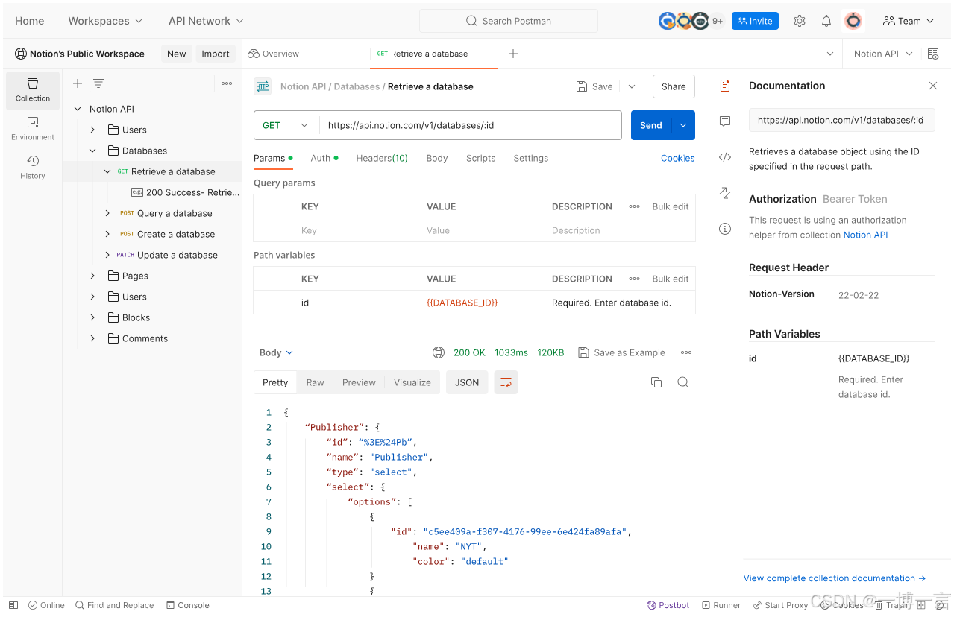This screenshot has width=954, height=617.
Task: Open the Send button dropdown arrow
Action: point(683,125)
